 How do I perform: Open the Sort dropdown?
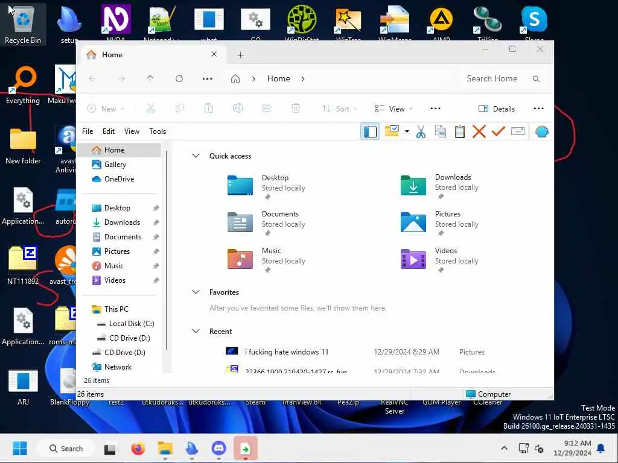pyautogui.click(x=339, y=109)
